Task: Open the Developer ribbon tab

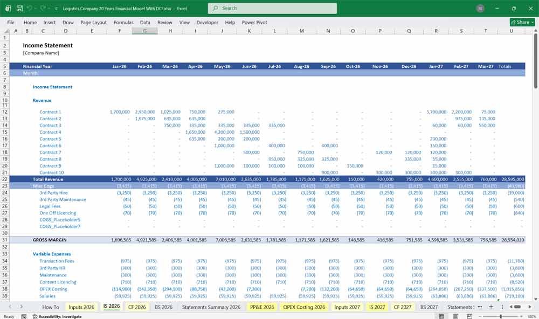Action: click(x=208, y=22)
